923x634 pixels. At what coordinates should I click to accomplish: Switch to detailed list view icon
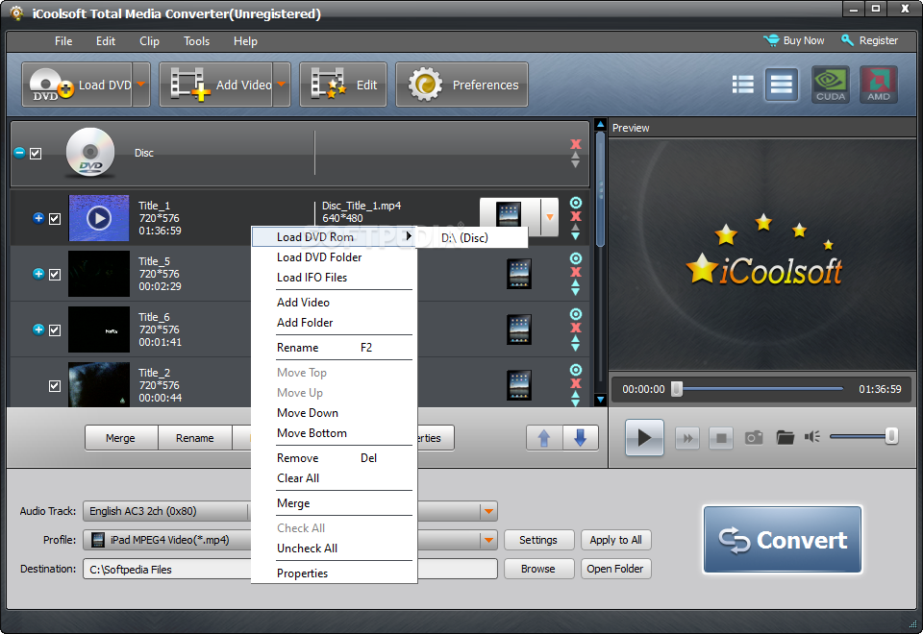743,85
